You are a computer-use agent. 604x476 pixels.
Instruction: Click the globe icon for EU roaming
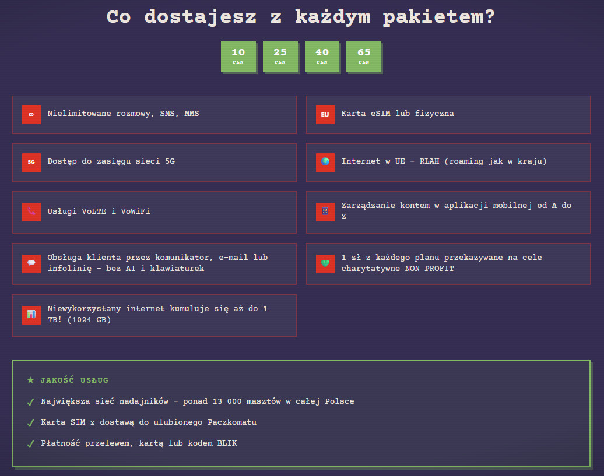pyautogui.click(x=325, y=163)
